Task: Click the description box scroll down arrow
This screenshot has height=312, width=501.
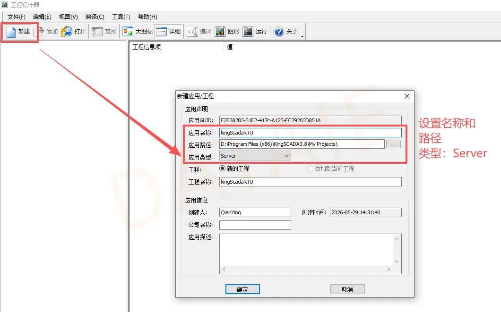Action: [397, 261]
